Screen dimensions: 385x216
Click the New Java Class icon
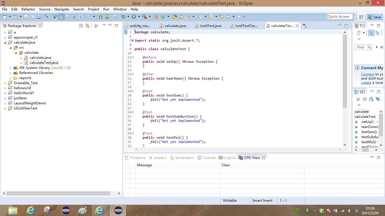point(163,17)
